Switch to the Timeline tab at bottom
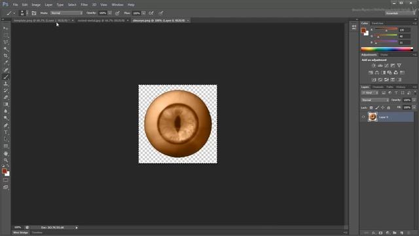 coord(37,233)
